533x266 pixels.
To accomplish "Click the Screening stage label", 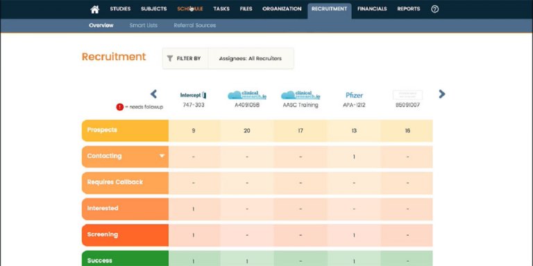I will pos(125,235).
